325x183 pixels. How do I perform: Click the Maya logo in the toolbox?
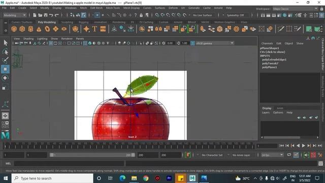point(5,135)
